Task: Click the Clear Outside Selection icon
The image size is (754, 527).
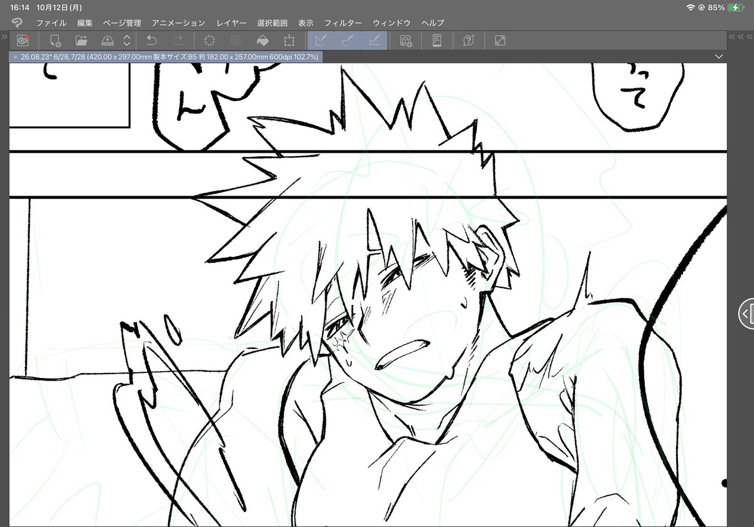Action: pos(236,41)
